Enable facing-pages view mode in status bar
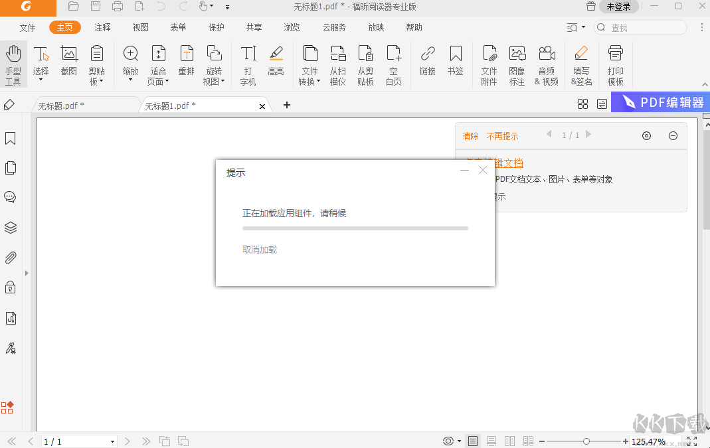This screenshot has width=710, height=448. [509, 441]
